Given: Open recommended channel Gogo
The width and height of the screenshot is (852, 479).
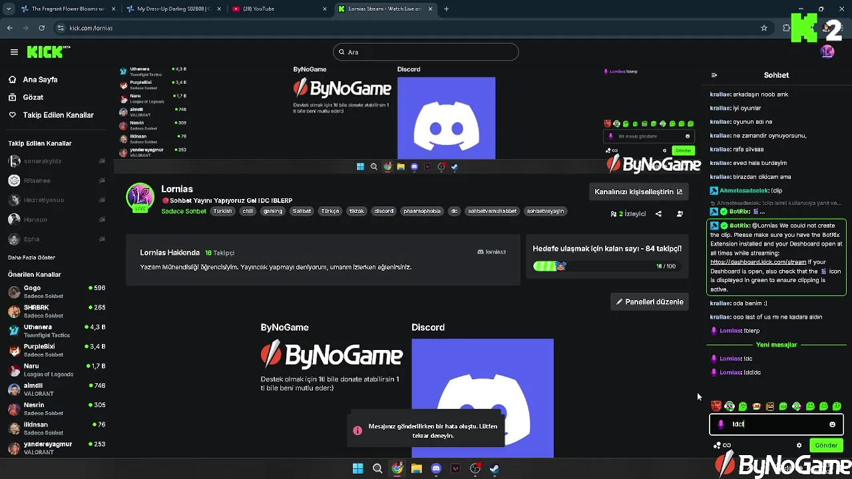Looking at the screenshot, I should (57, 291).
